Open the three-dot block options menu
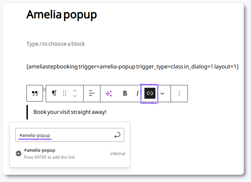 tap(179, 94)
